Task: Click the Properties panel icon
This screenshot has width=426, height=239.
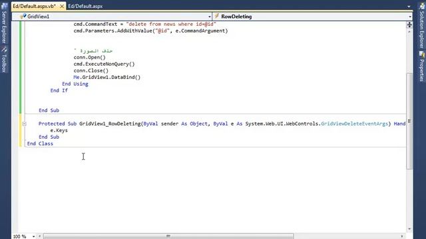Action: coord(421,54)
